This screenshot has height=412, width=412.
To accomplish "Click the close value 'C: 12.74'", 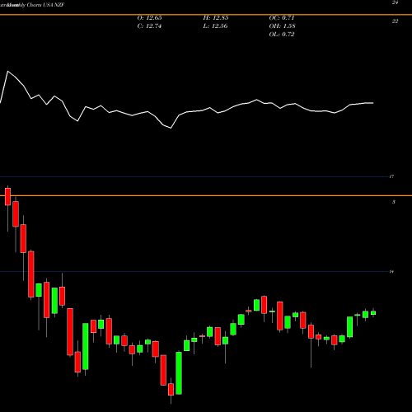I will click(149, 26).
